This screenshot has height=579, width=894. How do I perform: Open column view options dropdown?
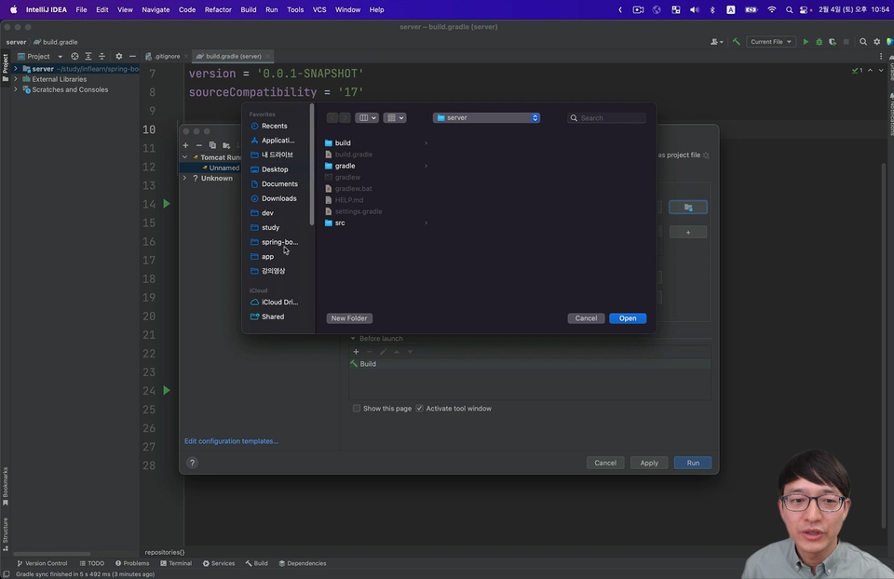point(367,118)
